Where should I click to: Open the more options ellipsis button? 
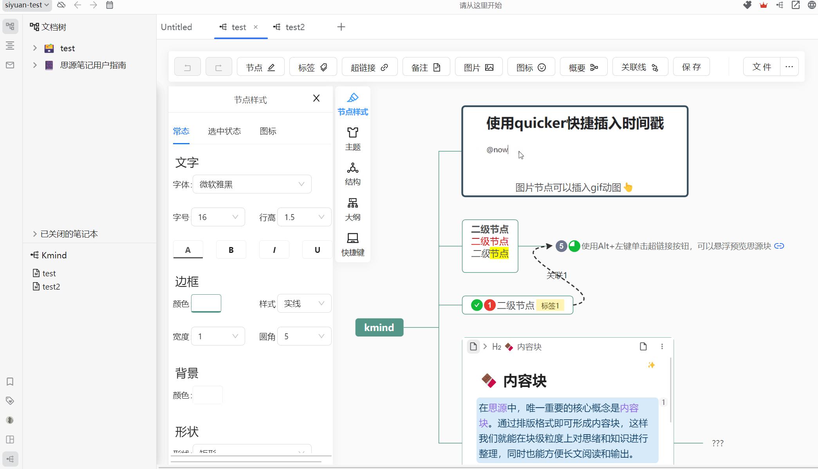click(789, 67)
